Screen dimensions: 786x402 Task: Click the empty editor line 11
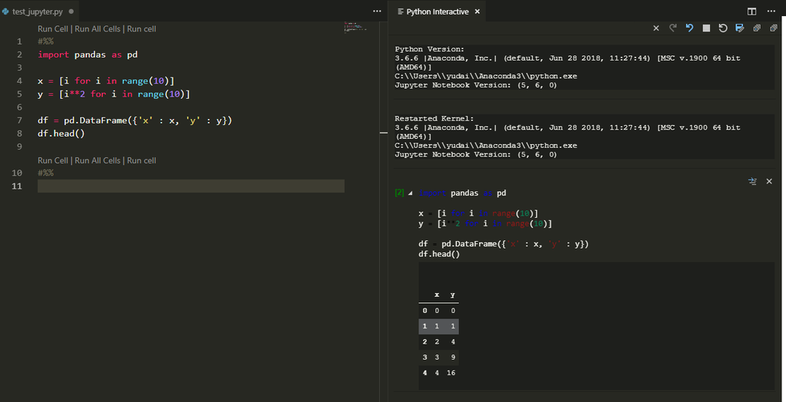[x=190, y=186]
